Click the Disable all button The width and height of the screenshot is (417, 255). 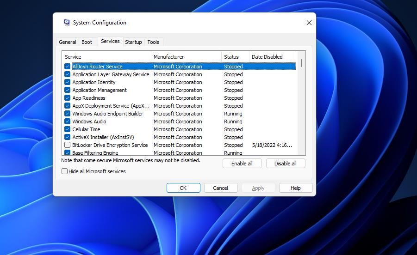coord(286,164)
